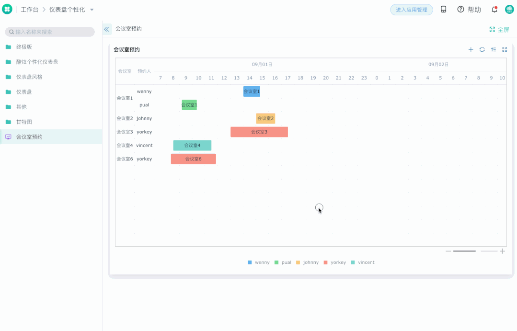Click the 工作台 breadcrumb menu item
This screenshot has height=331, width=517.
[x=30, y=9]
